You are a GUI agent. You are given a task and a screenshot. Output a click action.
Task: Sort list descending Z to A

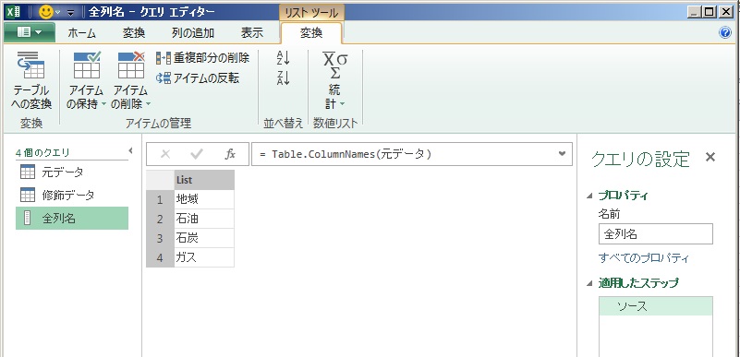[284, 78]
